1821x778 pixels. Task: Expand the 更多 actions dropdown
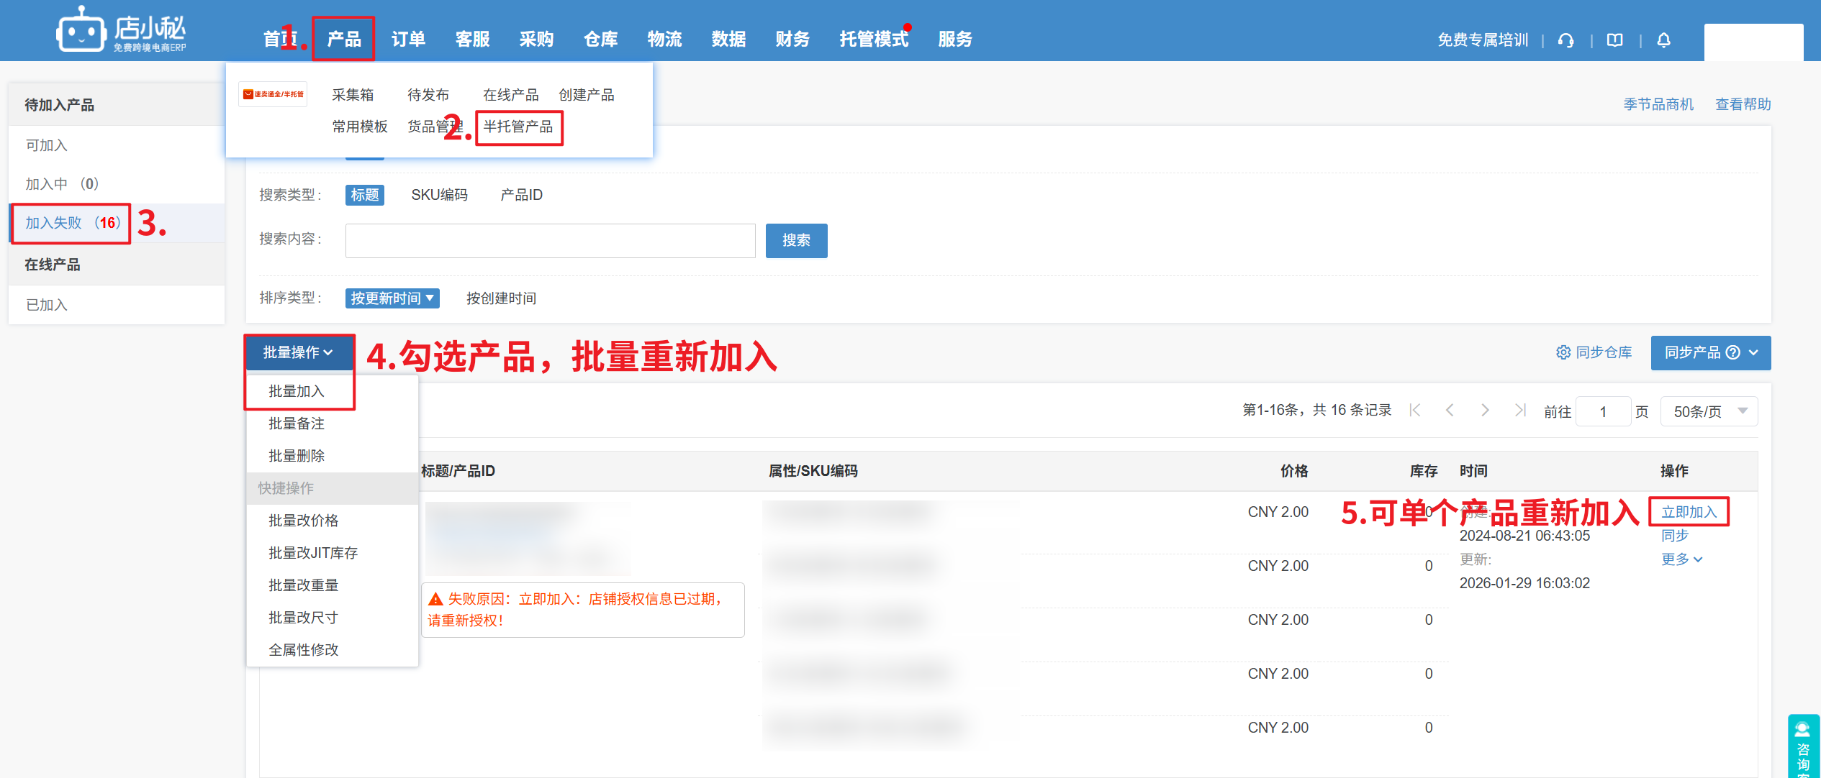click(x=1681, y=559)
